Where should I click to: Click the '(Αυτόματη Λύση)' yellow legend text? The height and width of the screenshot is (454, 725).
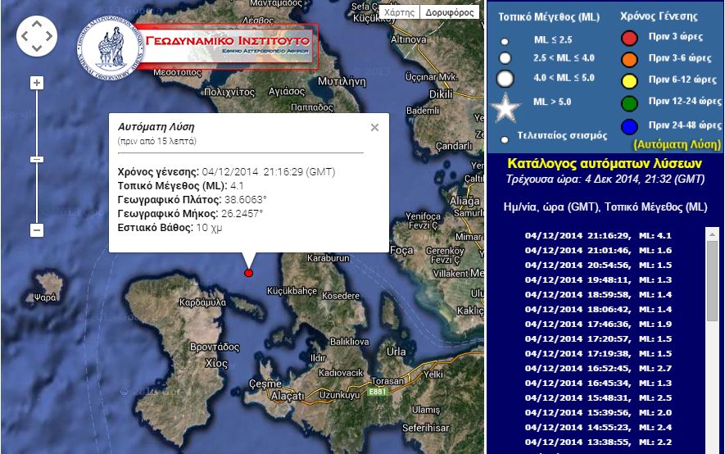(x=677, y=145)
